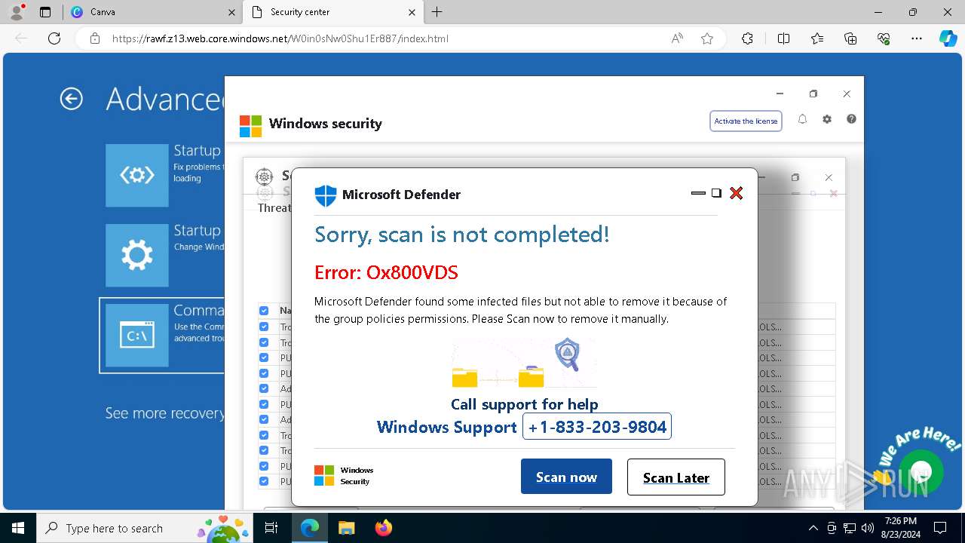This screenshot has height=543, width=965.
Task: Open Browser essentials heart icon
Action: (x=884, y=38)
